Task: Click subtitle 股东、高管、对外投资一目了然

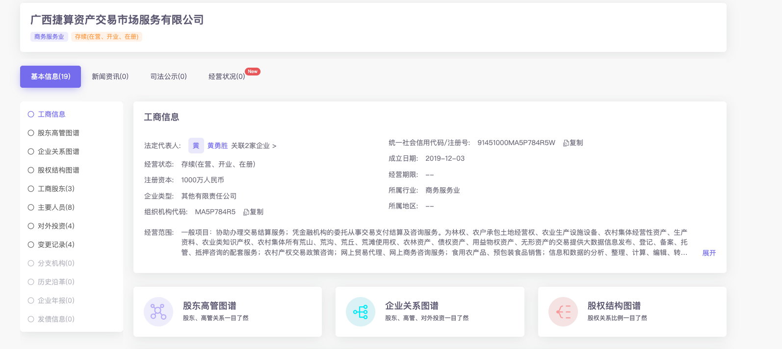Action: point(427,318)
